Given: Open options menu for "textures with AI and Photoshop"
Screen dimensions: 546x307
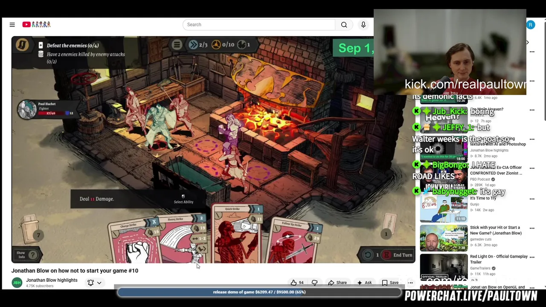Looking at the screenshot, I should (532, 139).
